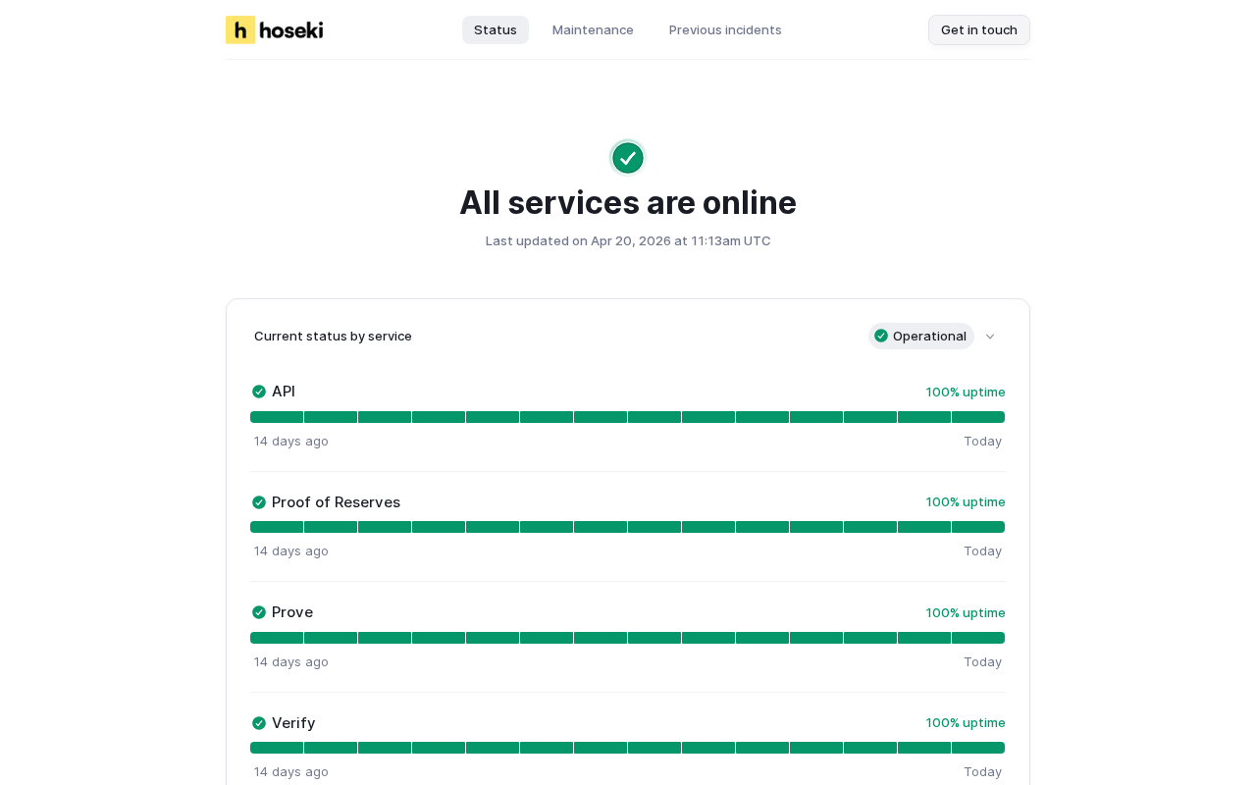Click the Last updated timestamp text
Viewport: 1256px width, 785px height.
pyautogui.click(x=628, y=240)
